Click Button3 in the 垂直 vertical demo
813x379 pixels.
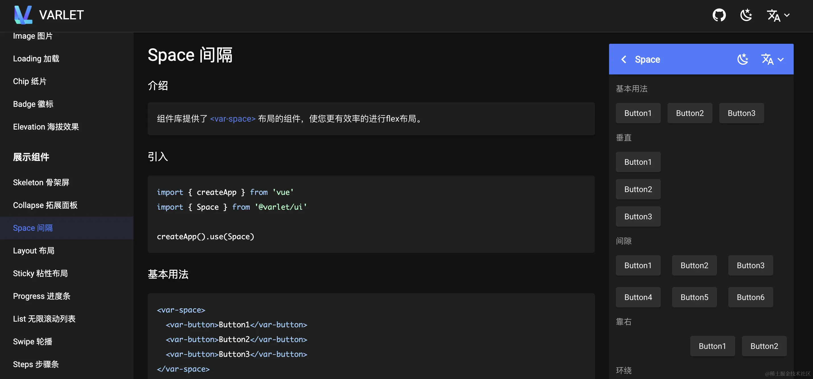[638, 216]
